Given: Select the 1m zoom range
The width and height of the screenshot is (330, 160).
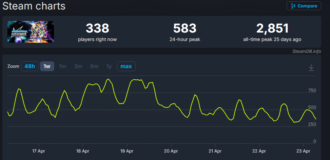Looking at the screenshot, I should point(62,66).
